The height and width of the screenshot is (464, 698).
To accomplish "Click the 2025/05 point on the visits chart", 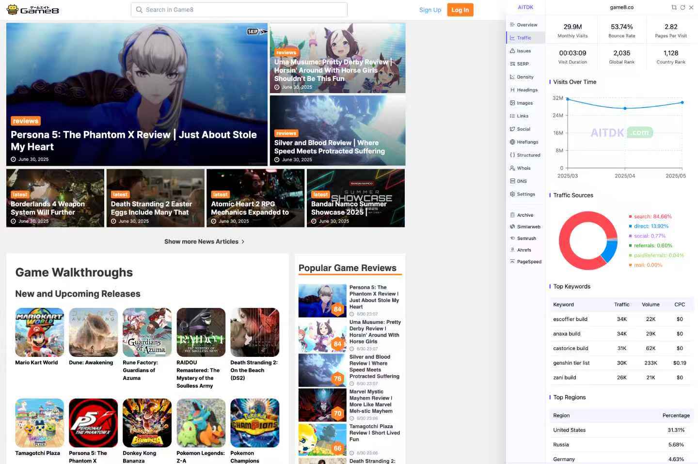I will coord(682,102).
